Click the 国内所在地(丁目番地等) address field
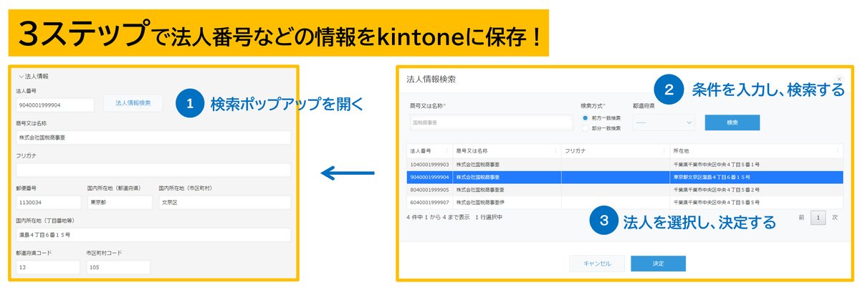The height and width of the screenshot is (293, 860). point(153,235)
